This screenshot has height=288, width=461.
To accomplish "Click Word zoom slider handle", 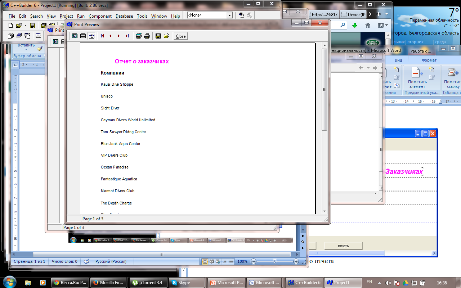I will [x=275, y=261].
